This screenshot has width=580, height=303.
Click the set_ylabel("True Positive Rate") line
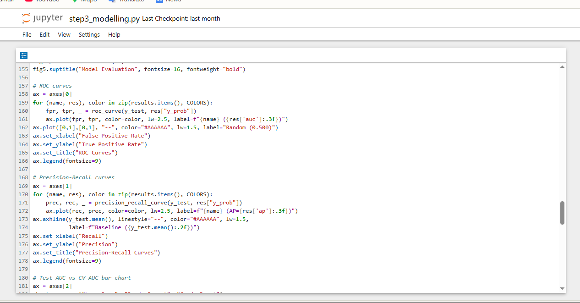click(90, 144)
